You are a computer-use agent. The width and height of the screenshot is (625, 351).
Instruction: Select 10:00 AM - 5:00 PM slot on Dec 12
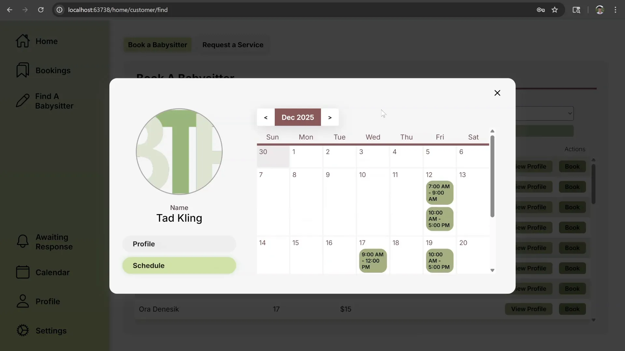tap(439, 219)
